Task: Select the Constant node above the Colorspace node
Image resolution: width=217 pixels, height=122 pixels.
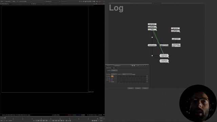Action: click(x=176, y=39)
